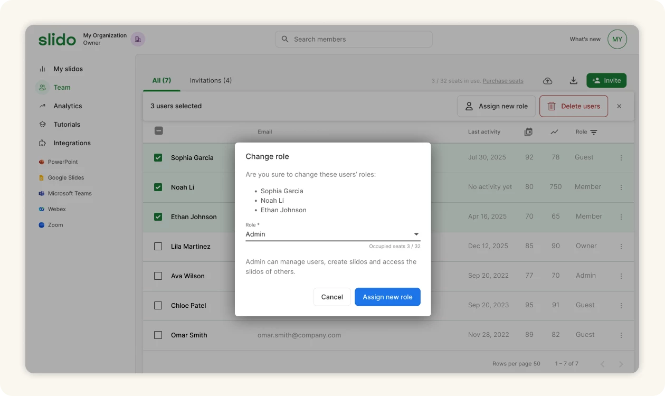Click the organization building icon

138,39
